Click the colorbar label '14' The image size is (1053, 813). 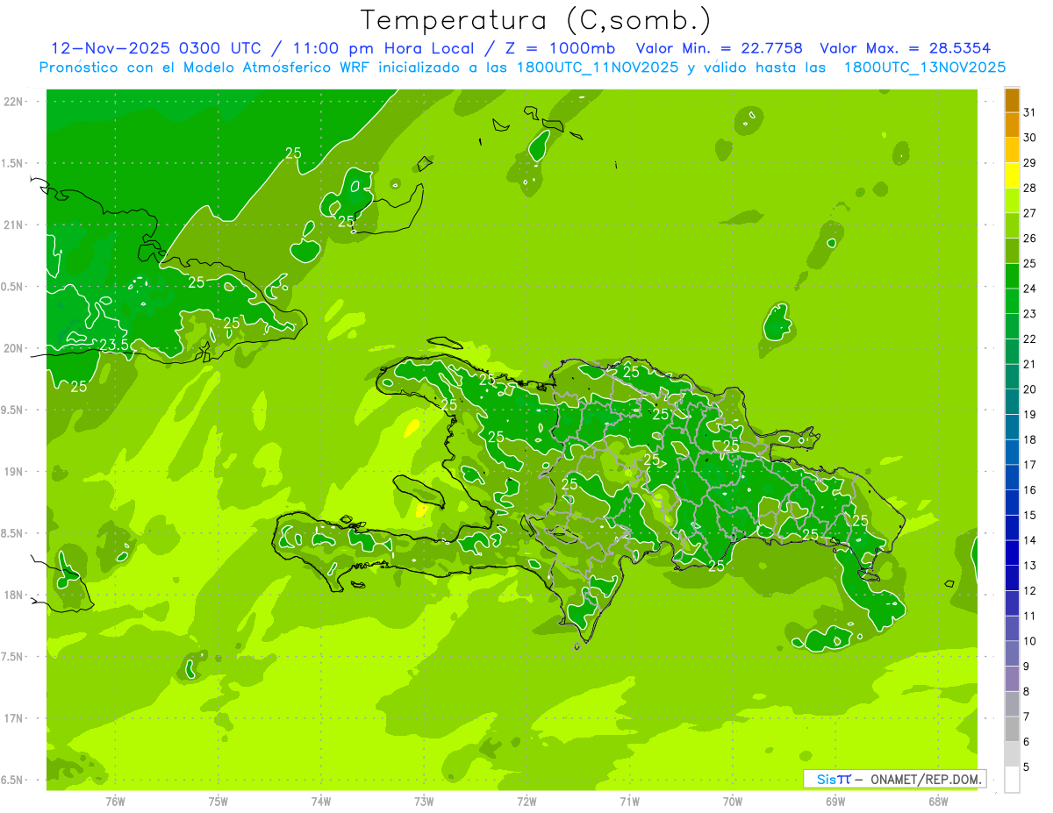(1029, 540)
